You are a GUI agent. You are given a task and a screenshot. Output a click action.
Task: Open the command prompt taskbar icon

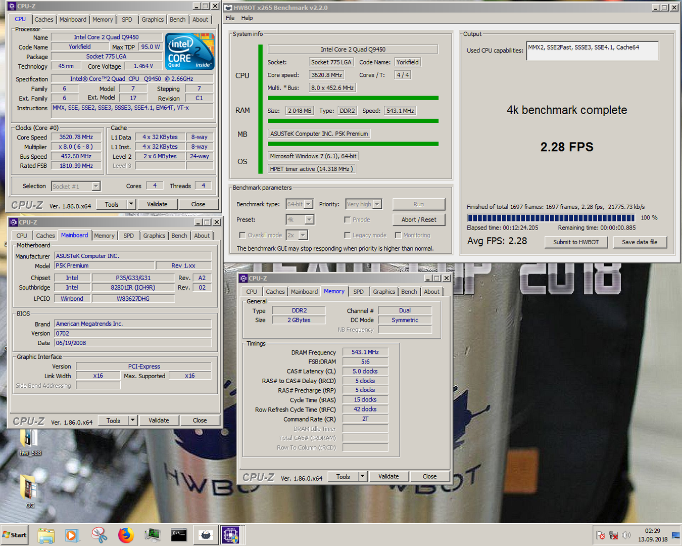click(179, 535)
